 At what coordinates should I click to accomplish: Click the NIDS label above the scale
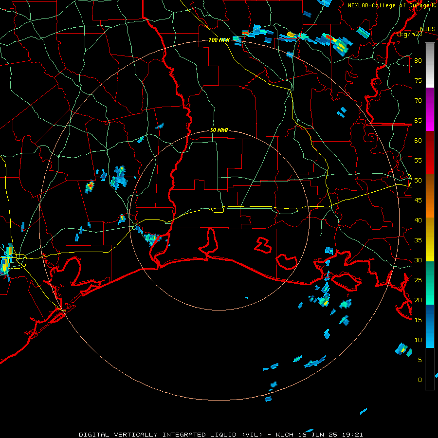tap(427, 29)
